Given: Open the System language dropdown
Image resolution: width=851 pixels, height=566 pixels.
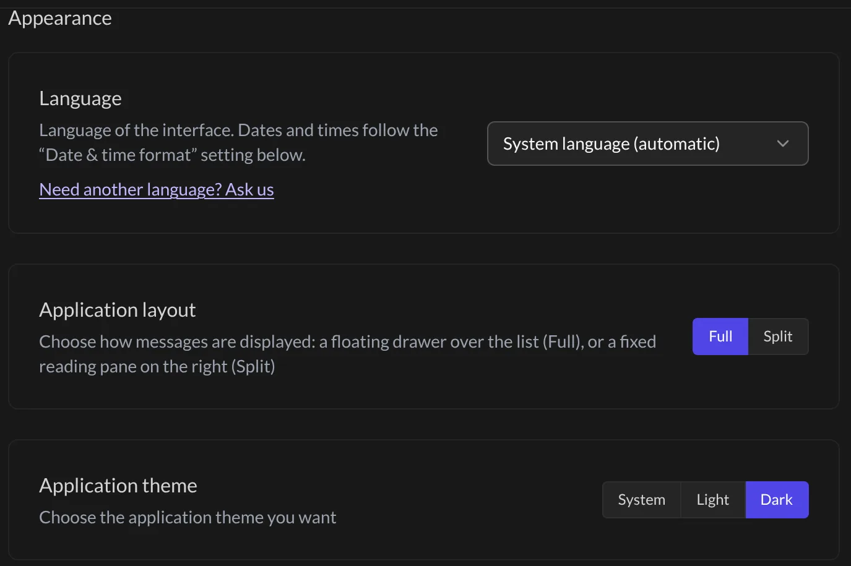Looking at the screenshot, I should [647, 144].
